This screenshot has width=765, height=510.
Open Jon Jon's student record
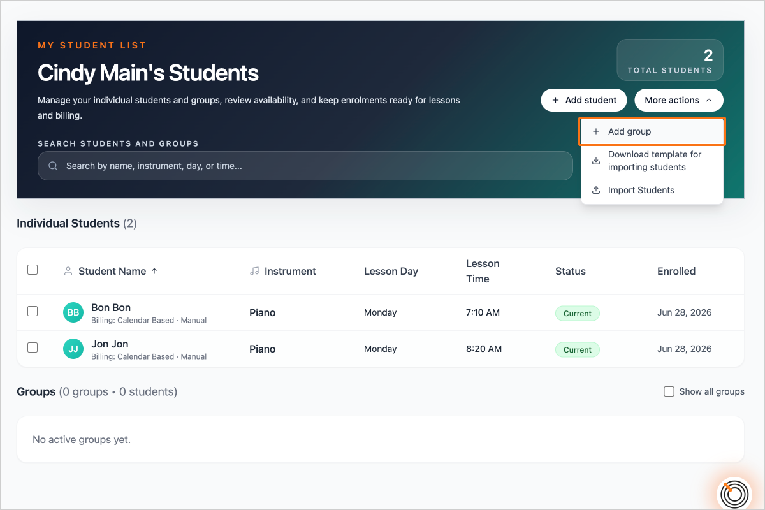pyautogui.click(x=110, y=344)
